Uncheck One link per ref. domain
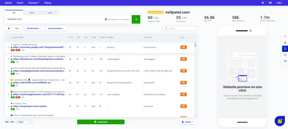 (x=106, y=19)
